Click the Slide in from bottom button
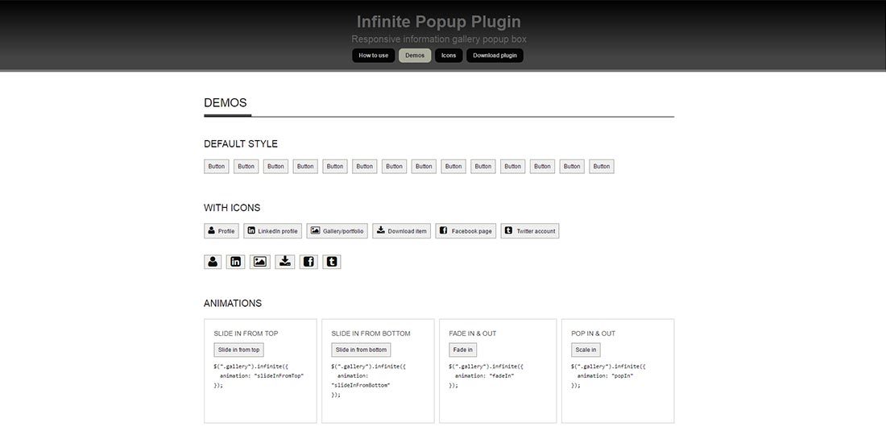 point(361,350)
